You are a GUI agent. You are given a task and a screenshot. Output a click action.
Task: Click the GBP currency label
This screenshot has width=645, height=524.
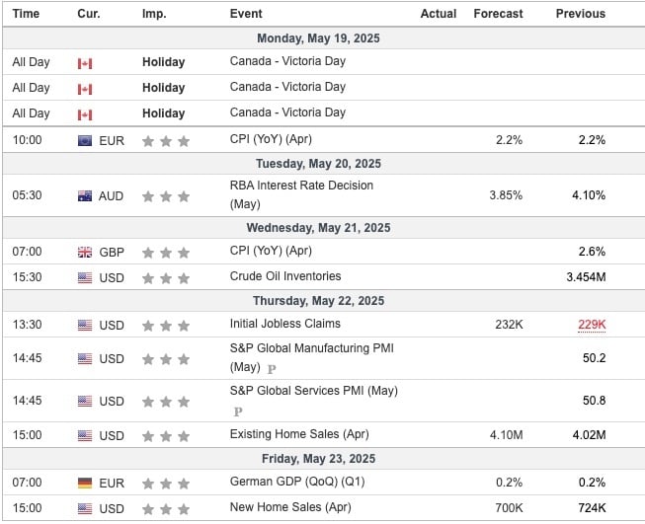112,252
